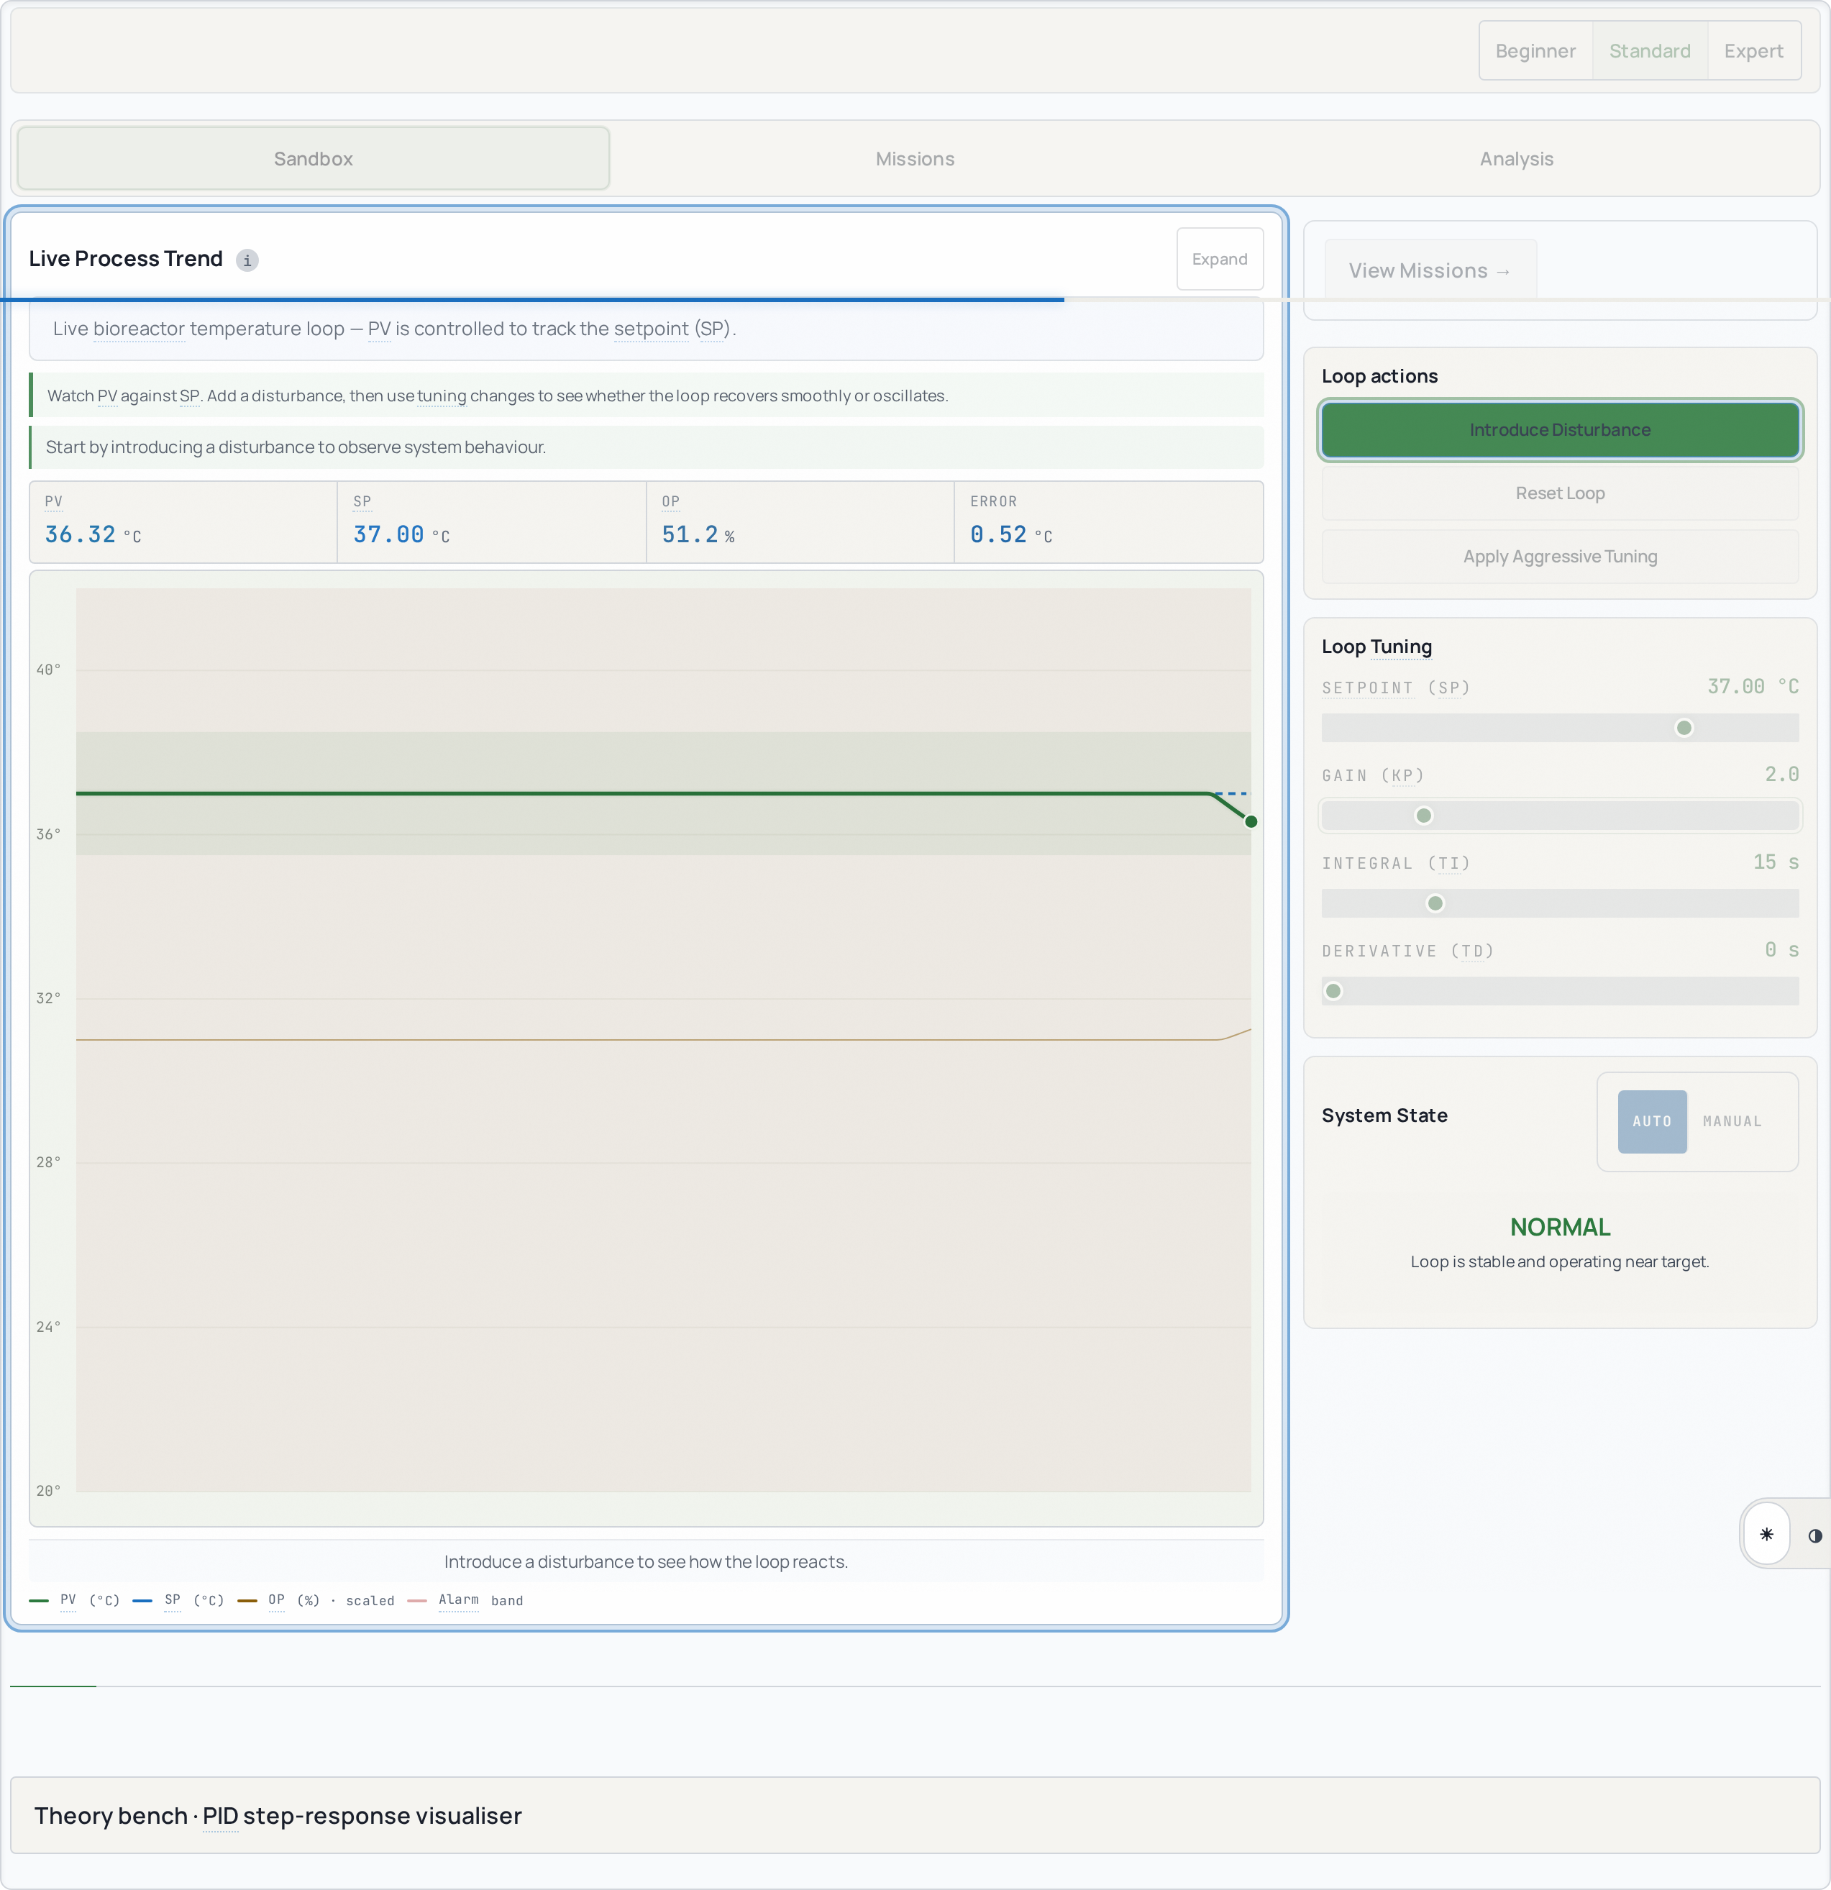Viewport: 1831px width, 1890px height.
Task: Click Introduce Disturbance button
Action: click(x=1560, y=430)
